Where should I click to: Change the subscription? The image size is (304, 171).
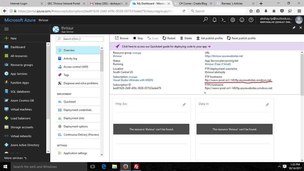tap(133, 77)
